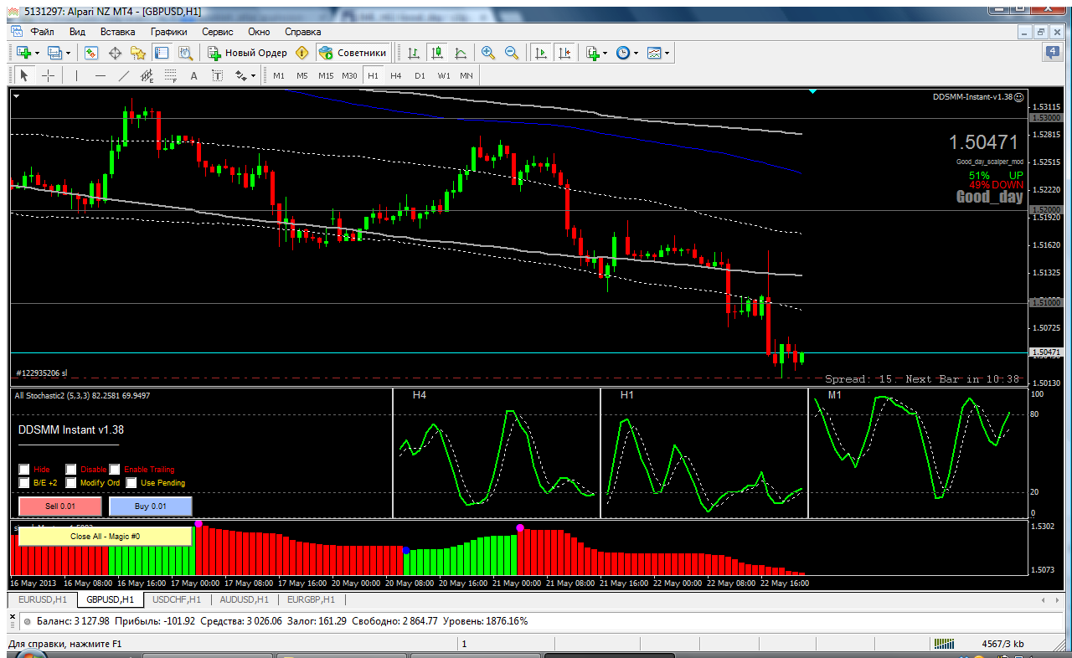Viewport: 1072px width, 658px height.
Task: Check the Hide checkbox
Action: [24, 470]
